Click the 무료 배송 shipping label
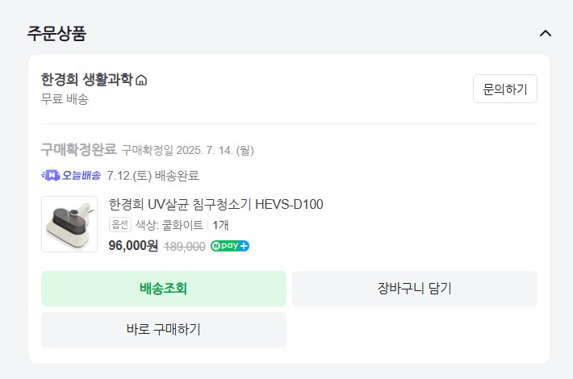 65,99
